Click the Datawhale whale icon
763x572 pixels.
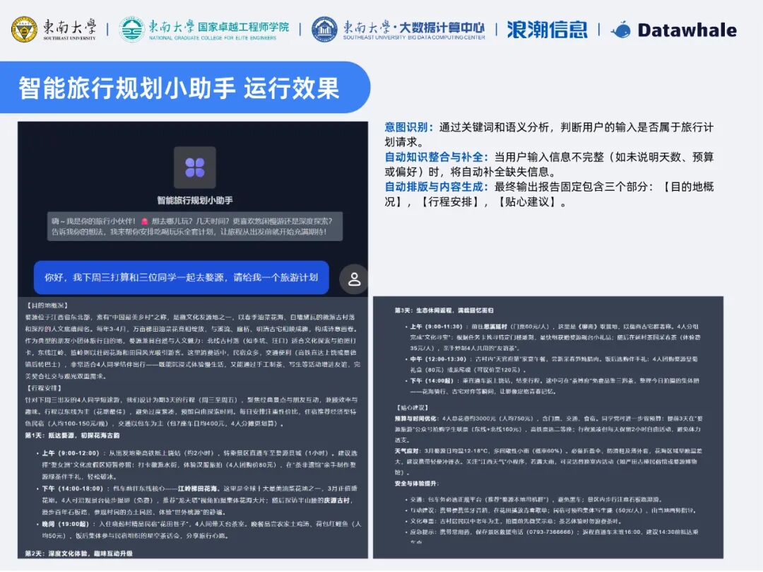coord(621,30)
